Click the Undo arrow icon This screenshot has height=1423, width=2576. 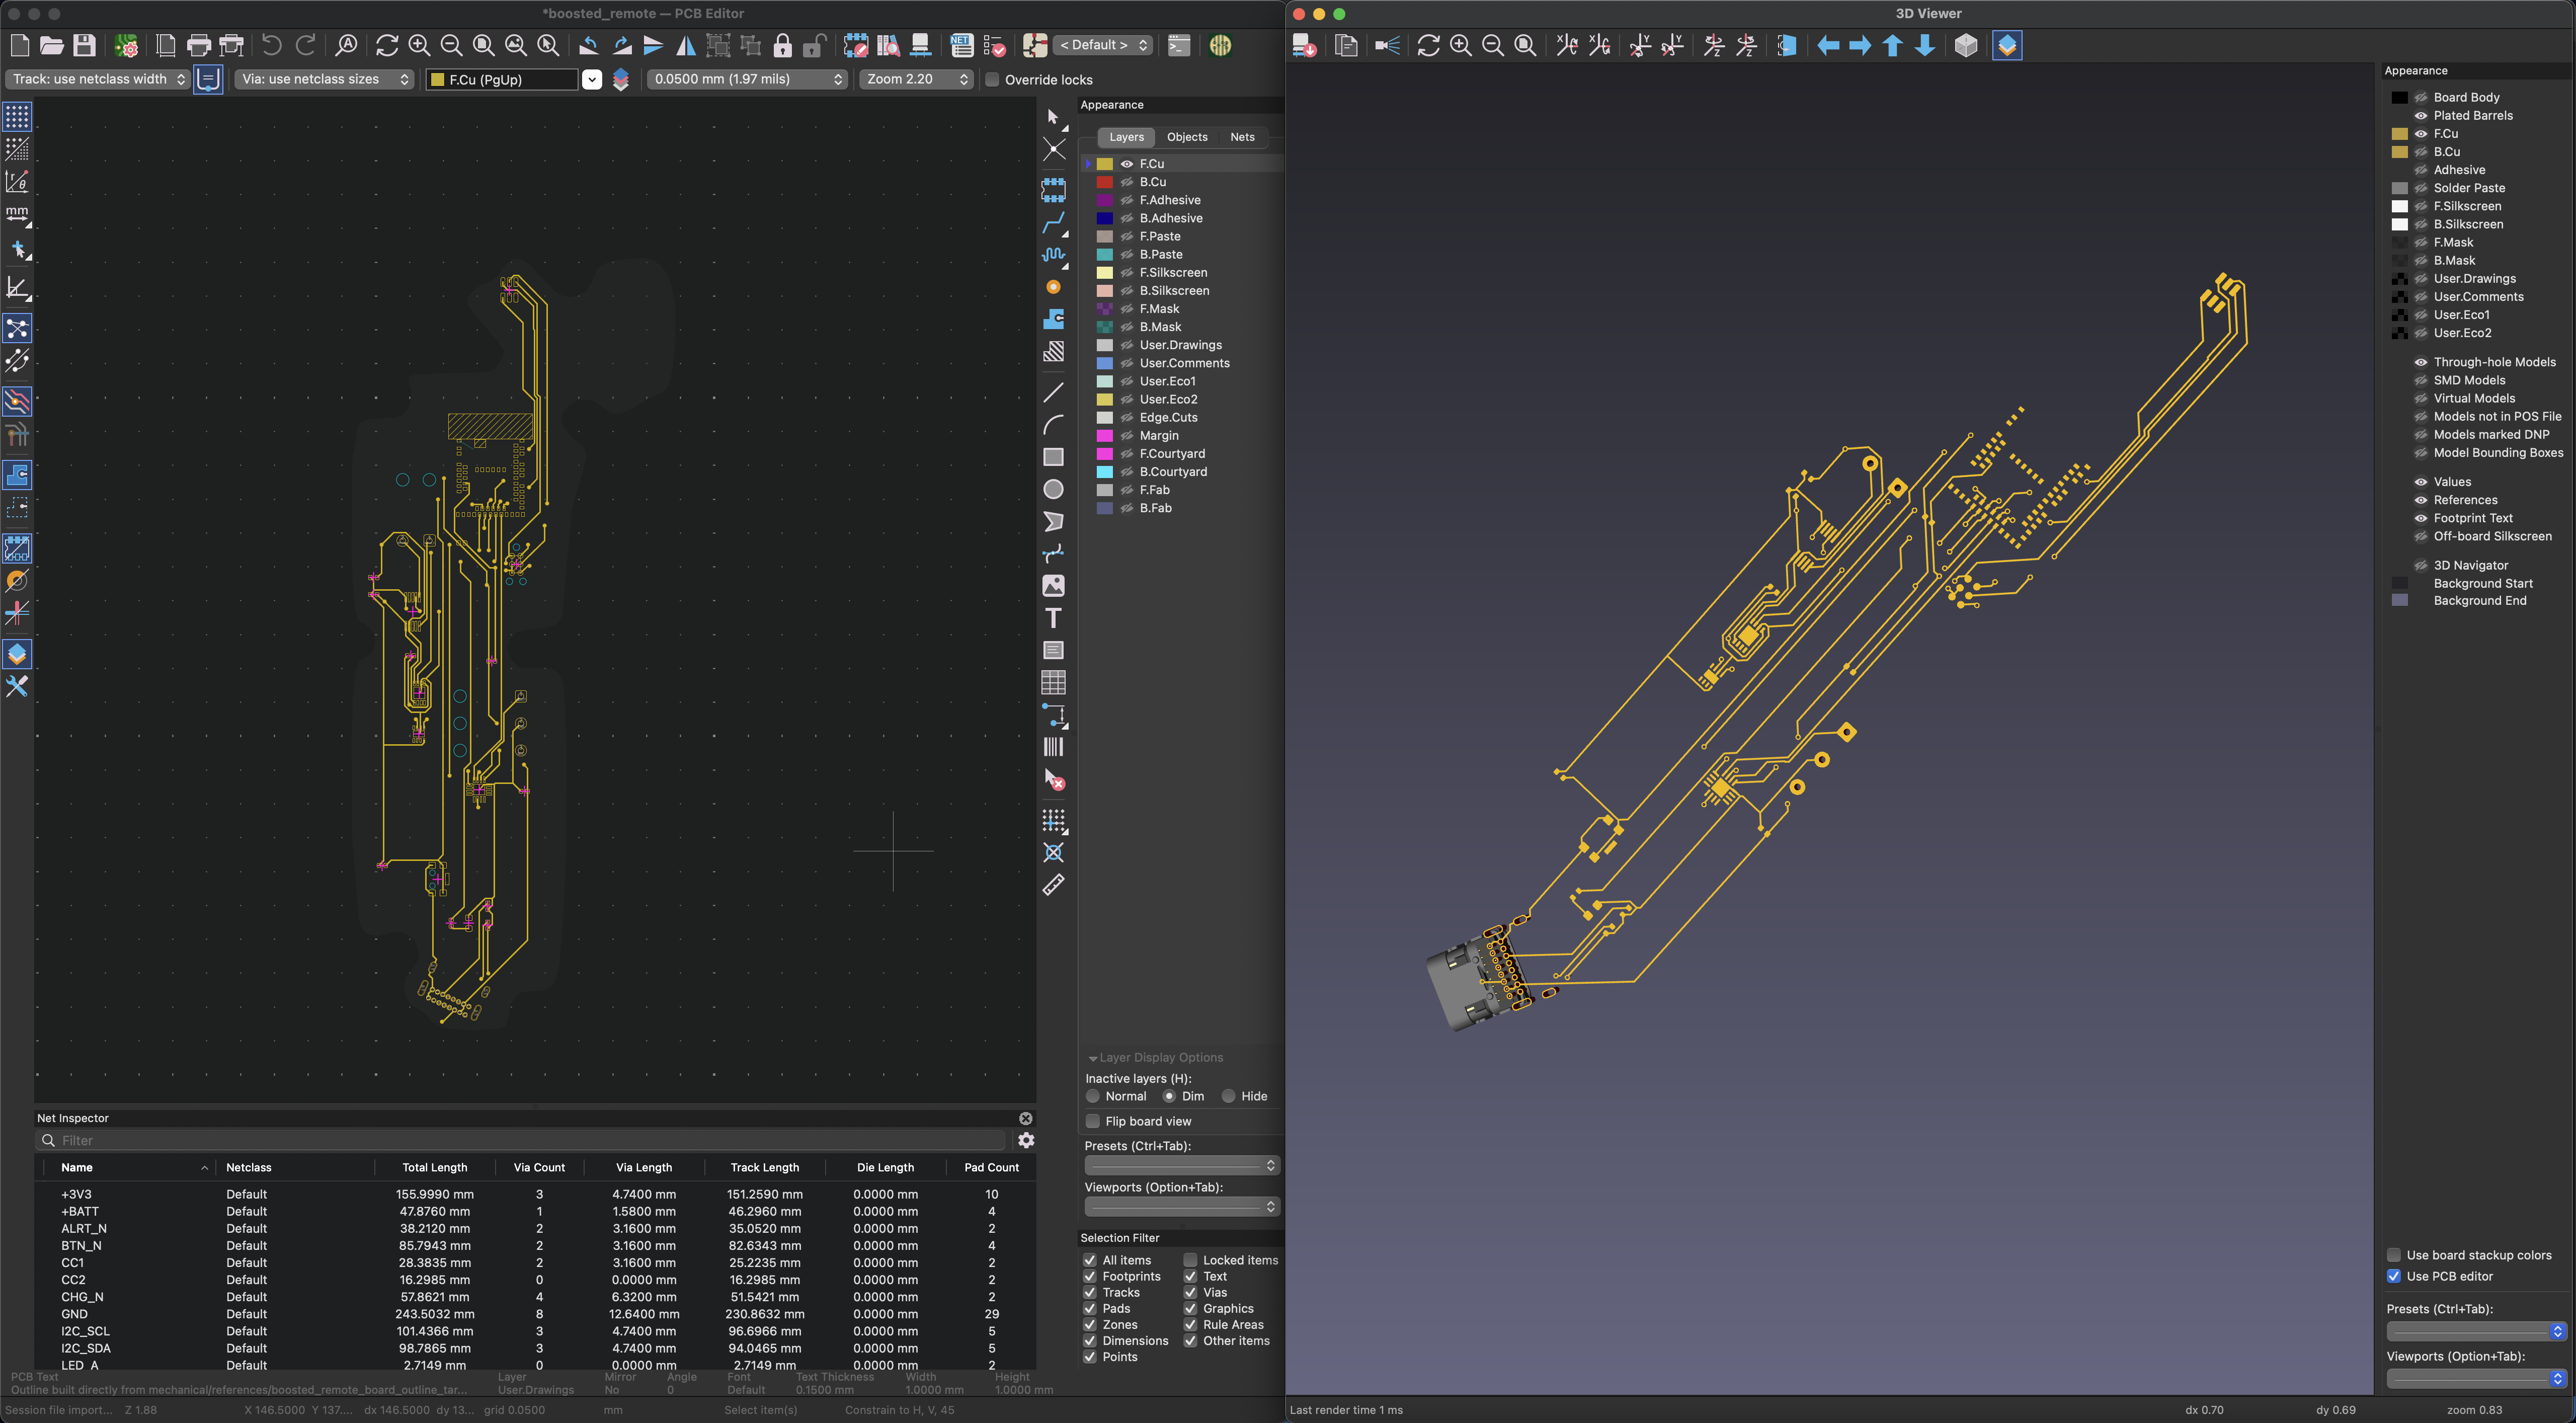click(x=271, y=45)
